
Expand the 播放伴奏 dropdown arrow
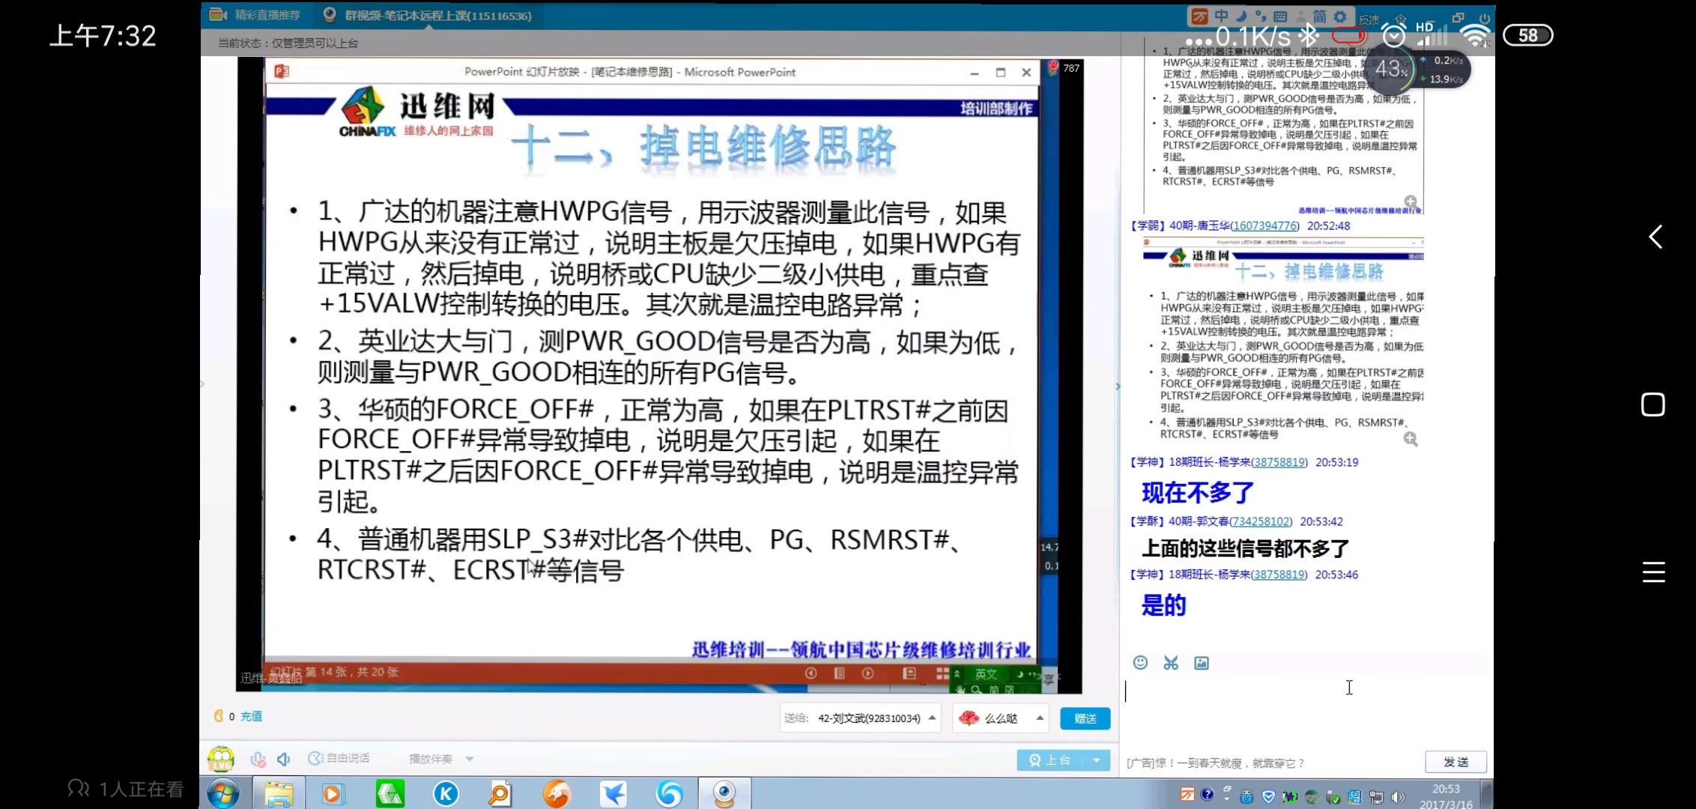(x=470, y=759)
